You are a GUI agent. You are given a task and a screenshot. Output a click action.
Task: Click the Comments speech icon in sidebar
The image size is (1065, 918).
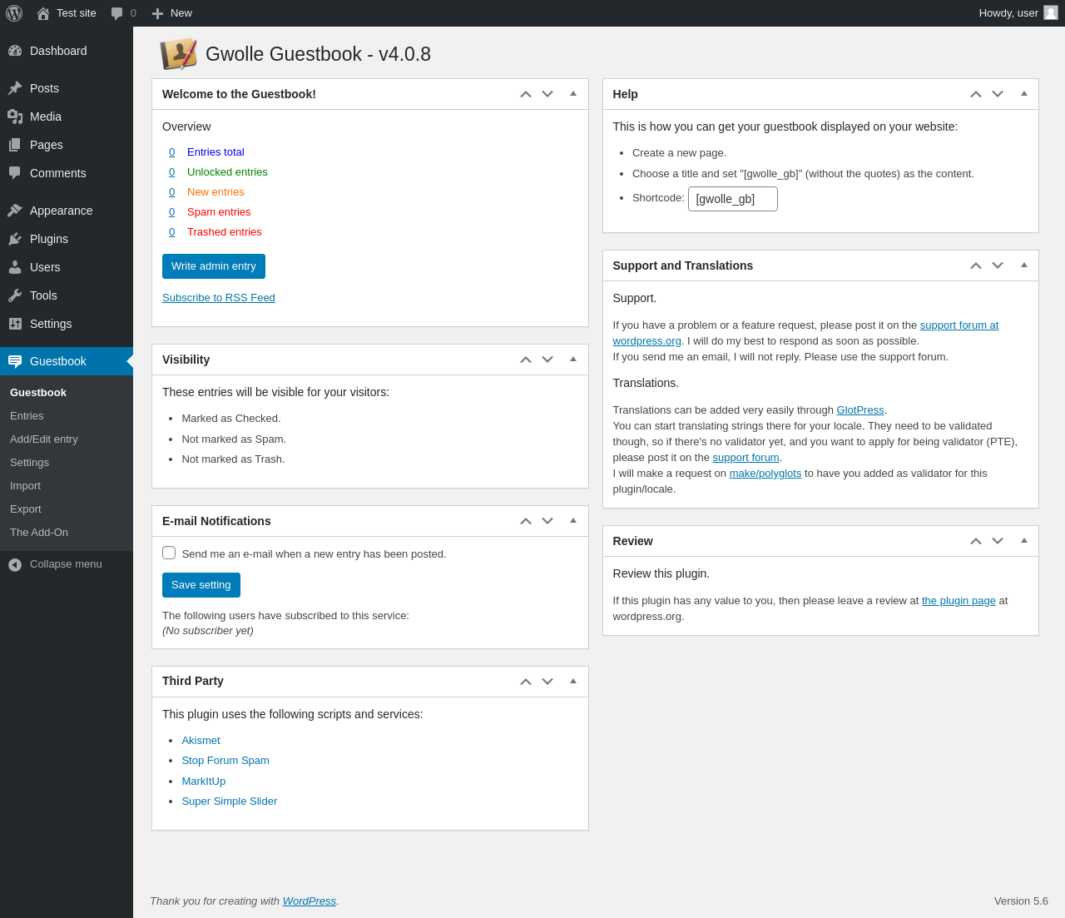(x=15, y=173)
